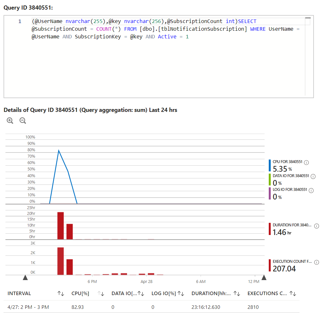Toggle the green DATA IO legend swatch

(270, 180)
